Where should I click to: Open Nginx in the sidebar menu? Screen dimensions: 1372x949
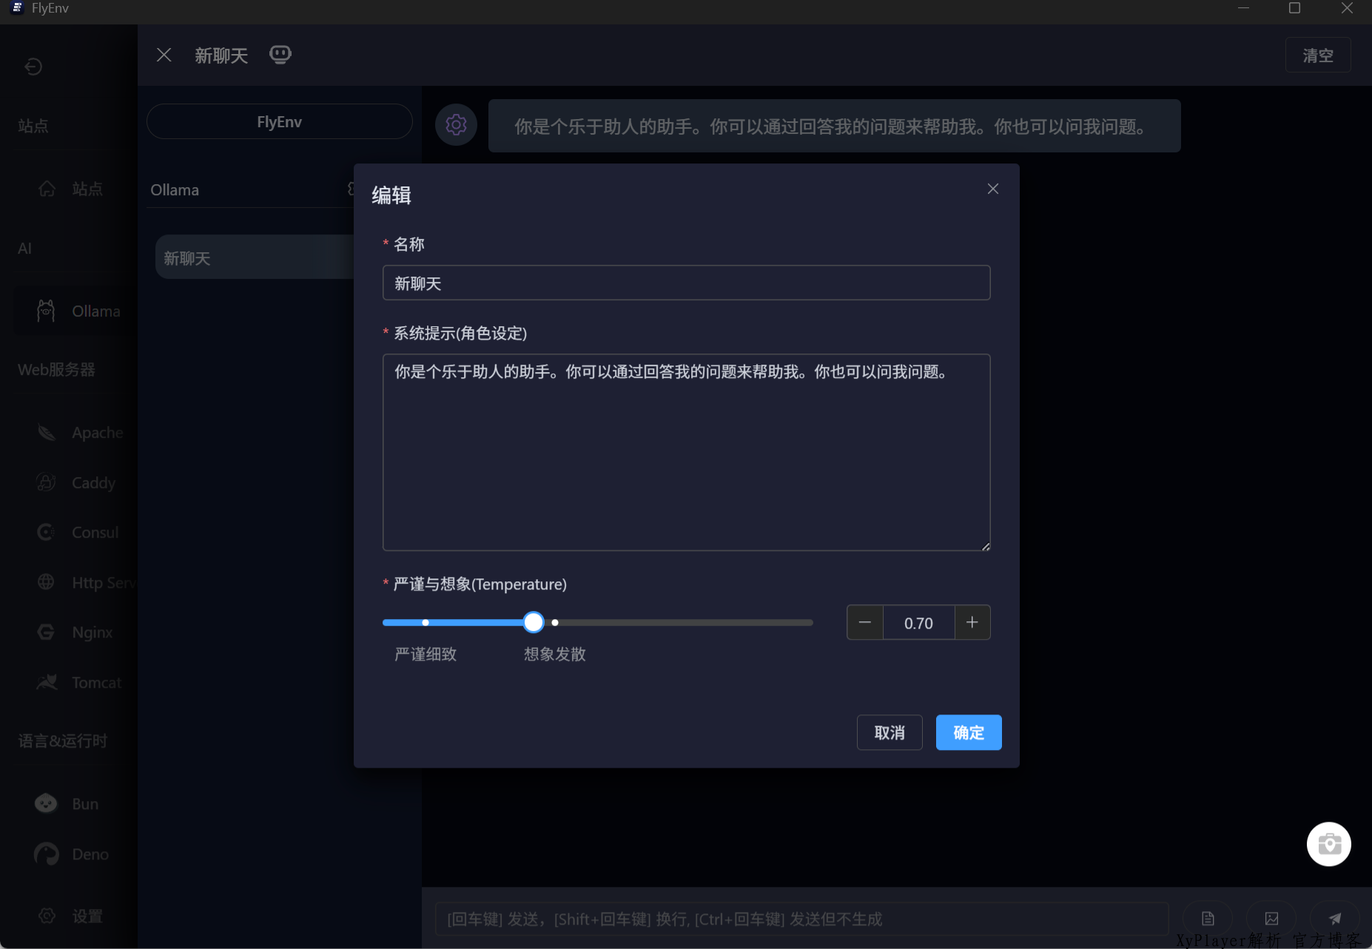click(x=92, y=632)
